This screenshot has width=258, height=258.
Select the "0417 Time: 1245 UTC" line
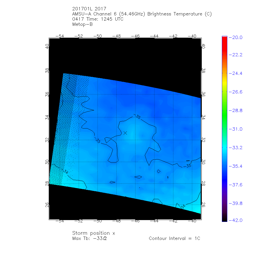click(98, 19)
